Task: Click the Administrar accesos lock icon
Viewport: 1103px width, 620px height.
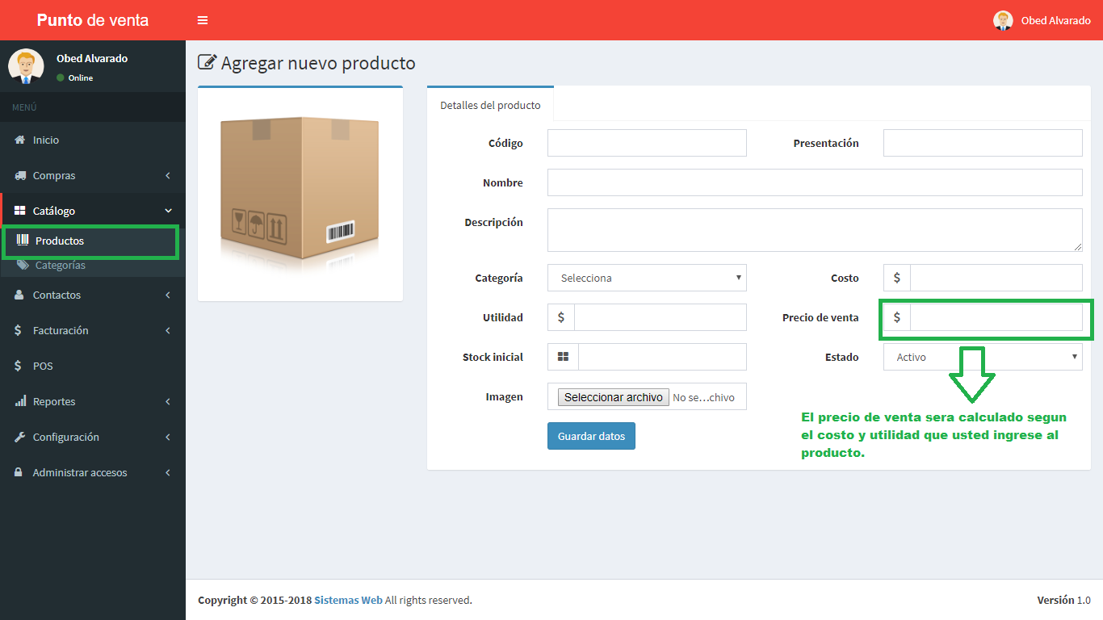Action: coord(19,472)
